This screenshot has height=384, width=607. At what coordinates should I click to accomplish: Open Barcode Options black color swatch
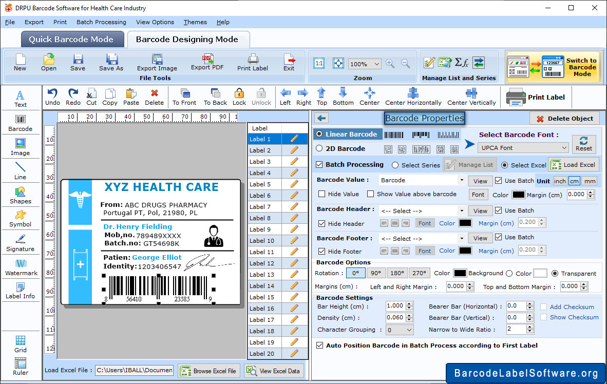click(460, 273)
